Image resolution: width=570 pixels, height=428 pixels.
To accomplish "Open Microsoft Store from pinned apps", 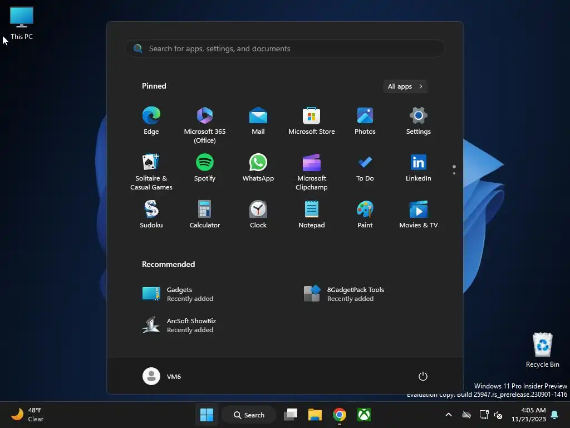I will coord(312,121).
